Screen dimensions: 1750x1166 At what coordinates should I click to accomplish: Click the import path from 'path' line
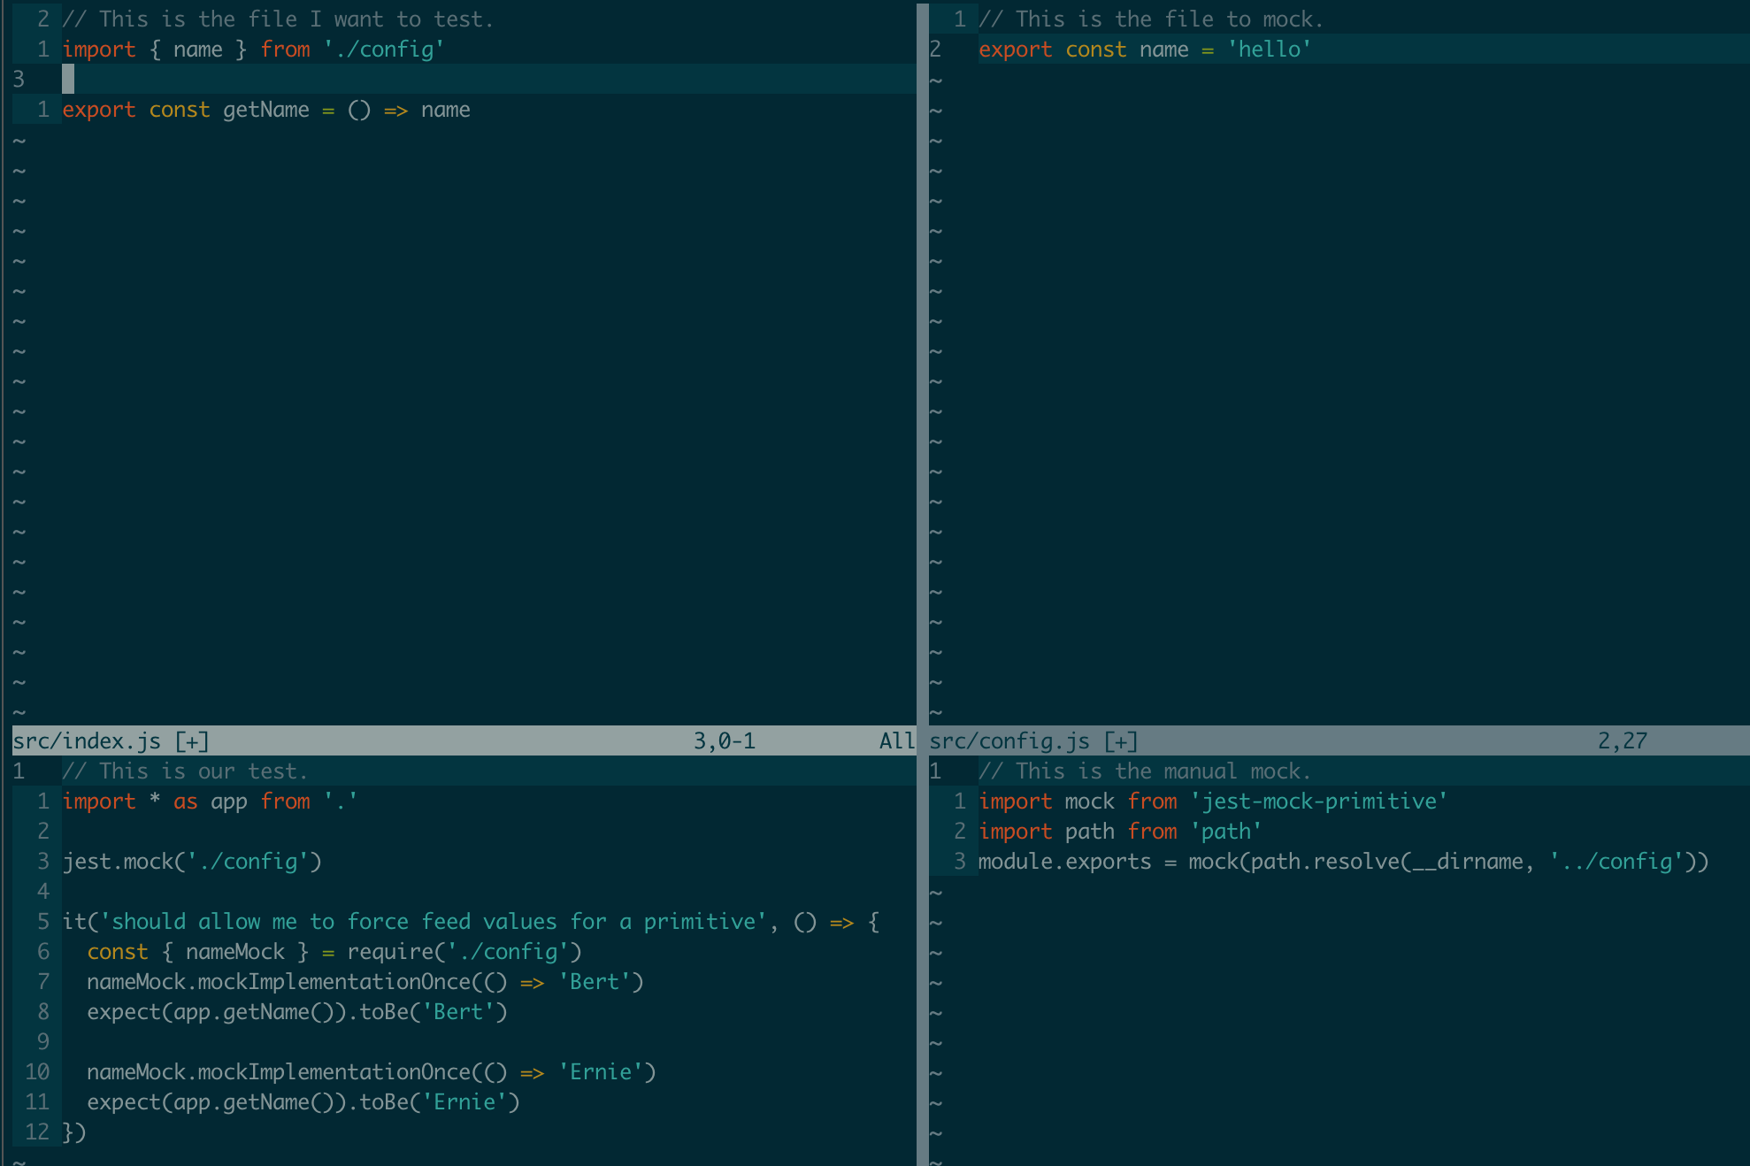(x=1120, y=831)
